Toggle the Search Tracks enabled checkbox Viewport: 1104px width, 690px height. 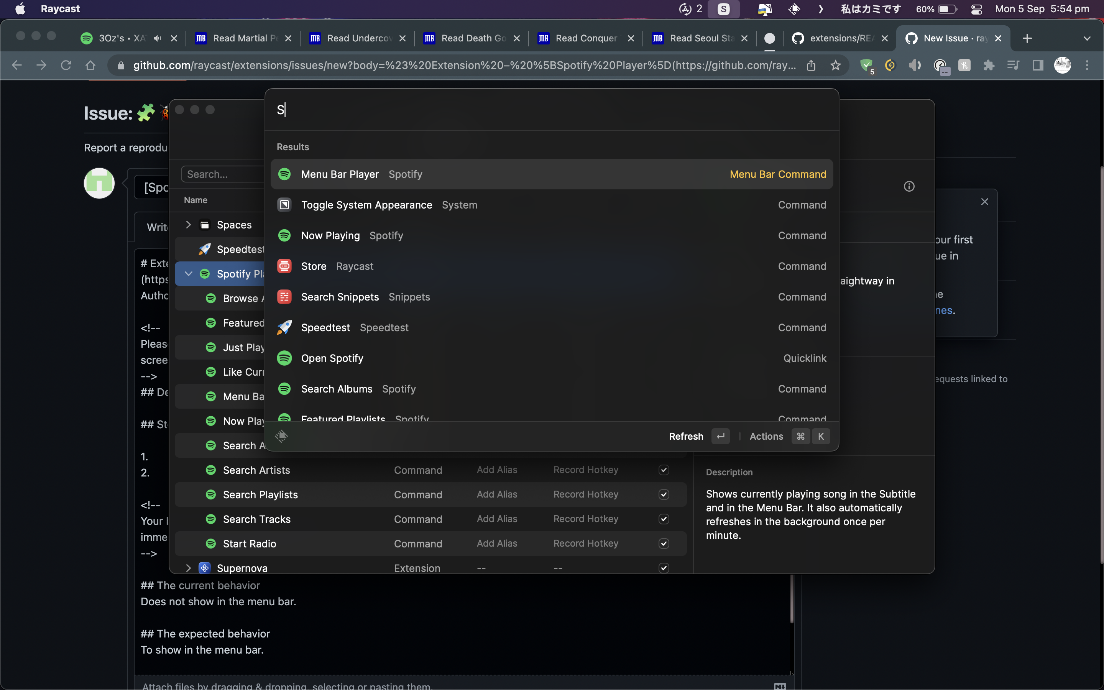tap(664, 519)
